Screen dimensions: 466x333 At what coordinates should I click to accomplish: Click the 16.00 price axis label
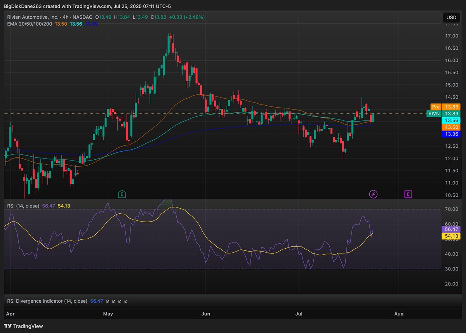(x=452, y=61)
